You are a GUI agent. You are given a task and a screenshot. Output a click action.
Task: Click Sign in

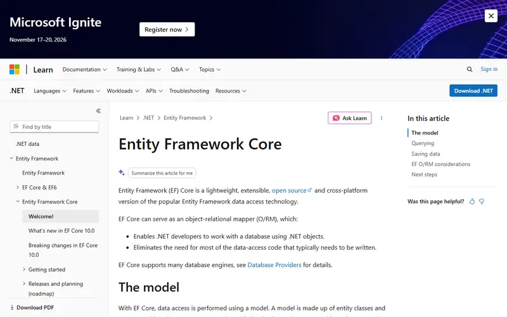point(489,69)
